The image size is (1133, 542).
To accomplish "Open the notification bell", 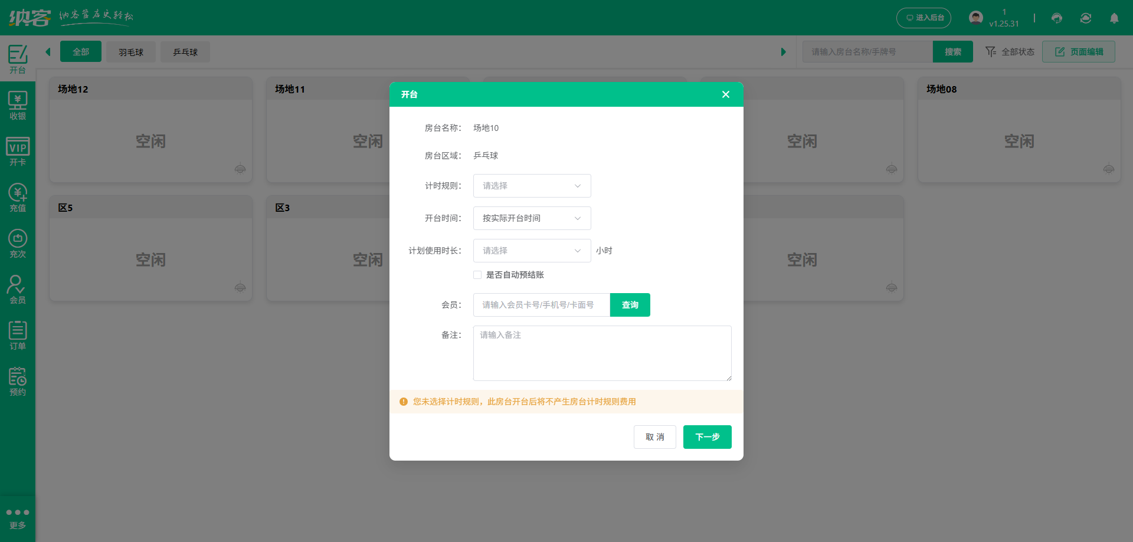I will click(1115, 18).
